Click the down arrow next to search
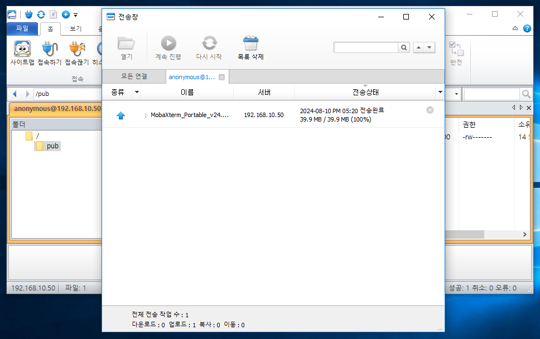Image resolution: width=540 pixels, height=339 pixels. [430, 47]
